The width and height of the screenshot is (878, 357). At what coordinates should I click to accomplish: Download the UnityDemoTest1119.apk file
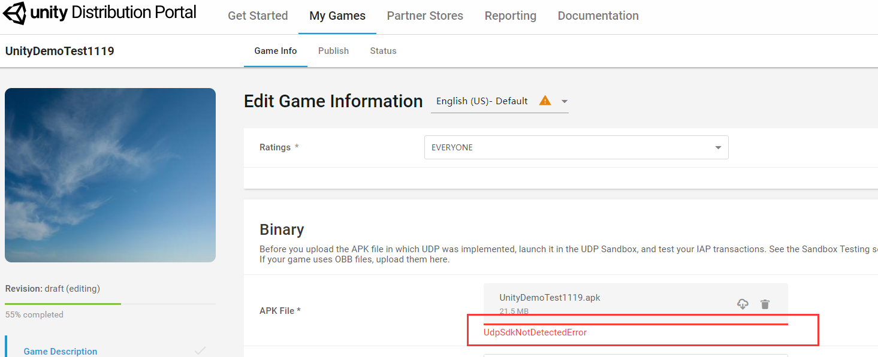[743, 304]
